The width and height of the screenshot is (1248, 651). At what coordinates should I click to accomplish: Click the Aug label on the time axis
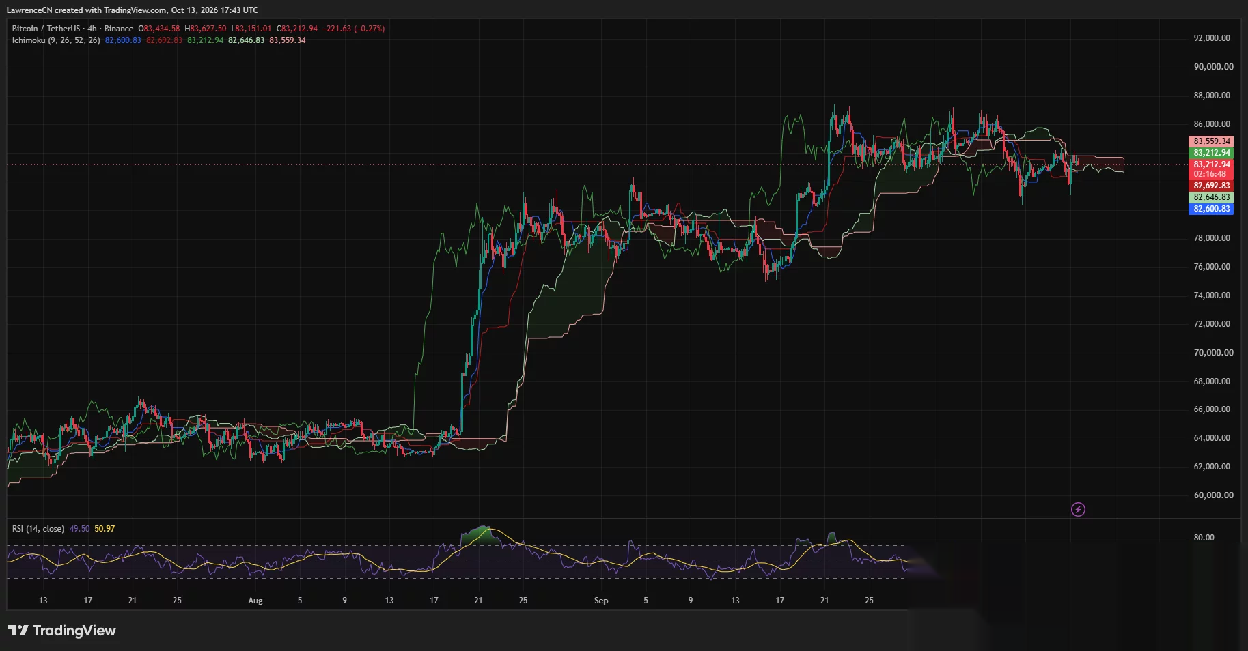[255, 601]
